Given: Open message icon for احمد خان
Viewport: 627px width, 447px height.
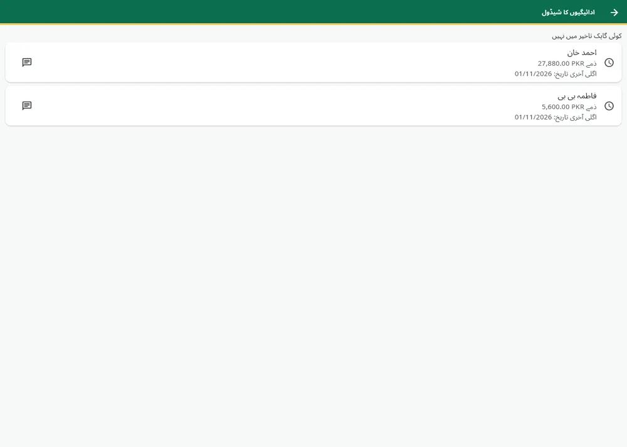Looking at the screenshot, I should click(27, 62).
